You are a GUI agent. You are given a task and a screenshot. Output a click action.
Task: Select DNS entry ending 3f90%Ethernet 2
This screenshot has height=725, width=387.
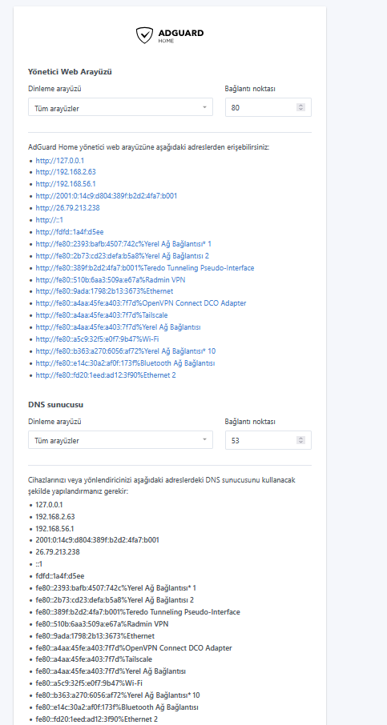97,719
